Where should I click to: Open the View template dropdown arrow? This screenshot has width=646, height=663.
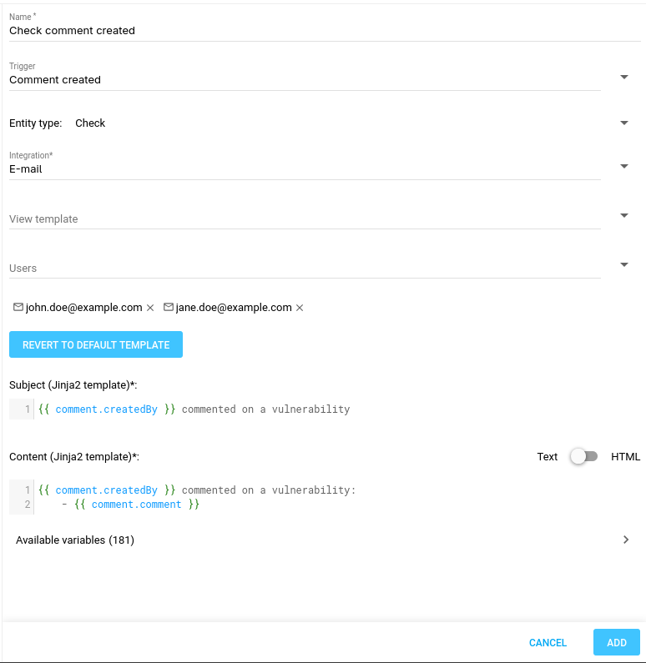(624, 216)
